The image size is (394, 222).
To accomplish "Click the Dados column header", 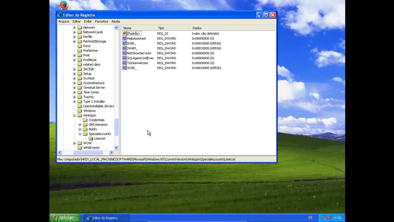I will coord(231,28).
